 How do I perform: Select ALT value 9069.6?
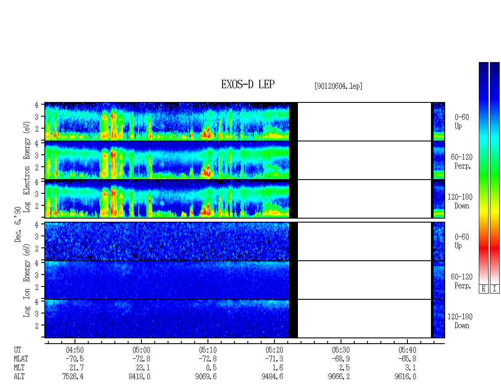pyautogui.click(x=206, y=376)
